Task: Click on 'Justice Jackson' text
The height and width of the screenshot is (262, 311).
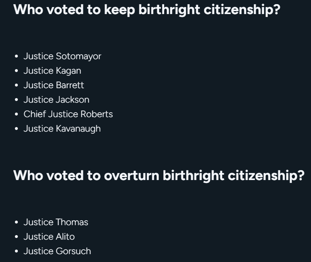Action: [x=56, y=100]
